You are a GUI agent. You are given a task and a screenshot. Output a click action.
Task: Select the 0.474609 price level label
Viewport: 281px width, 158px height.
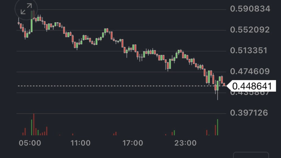click(250, 72)
